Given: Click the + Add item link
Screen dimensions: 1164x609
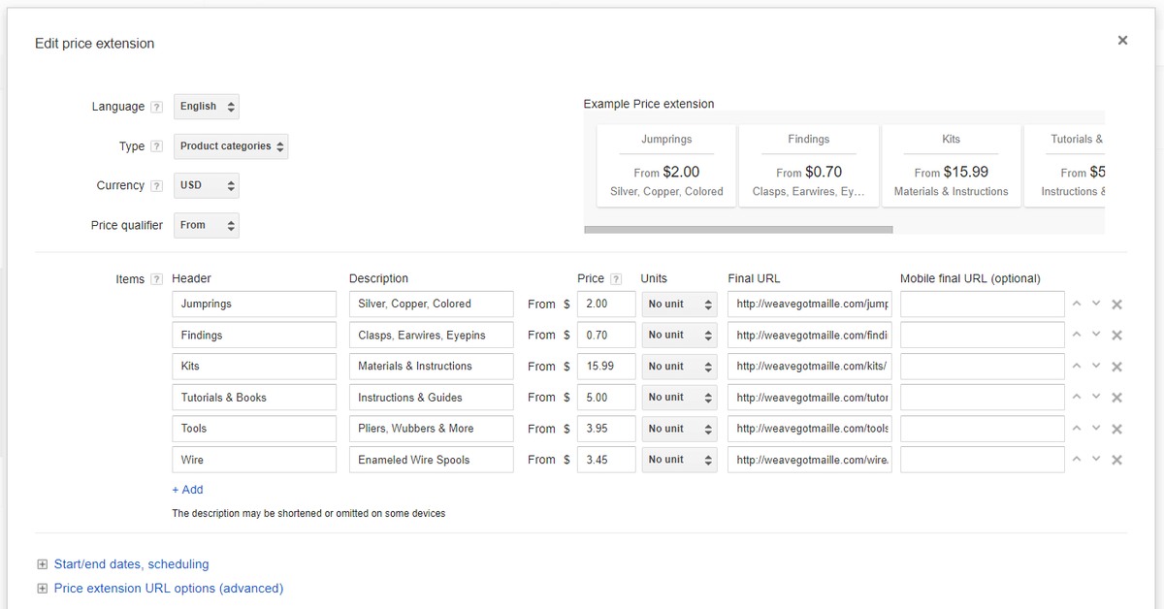Looking at the screenshot, I should 187,490.
